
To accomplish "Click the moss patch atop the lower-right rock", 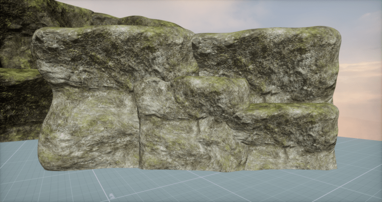I will [286, 108].
